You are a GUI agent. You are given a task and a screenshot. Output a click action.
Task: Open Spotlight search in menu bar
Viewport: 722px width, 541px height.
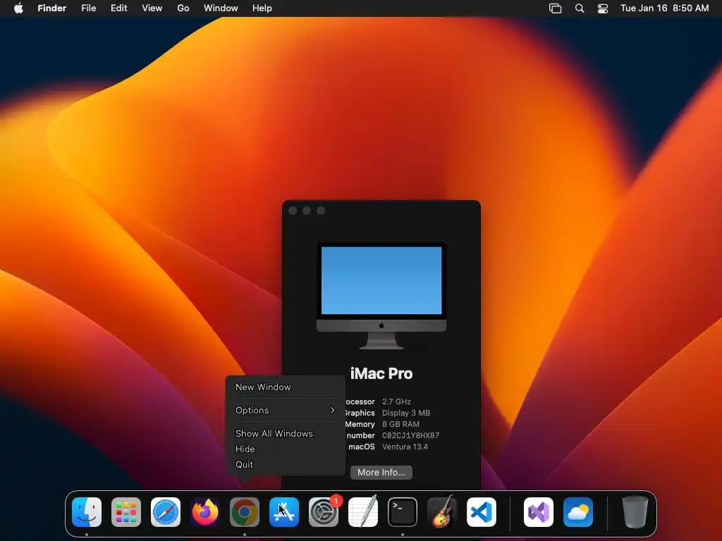point(580,8)
